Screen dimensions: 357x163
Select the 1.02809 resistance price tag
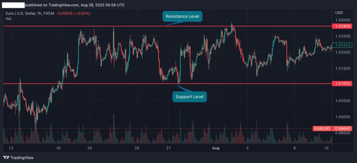pyautogui.click(x=341, y=26)
